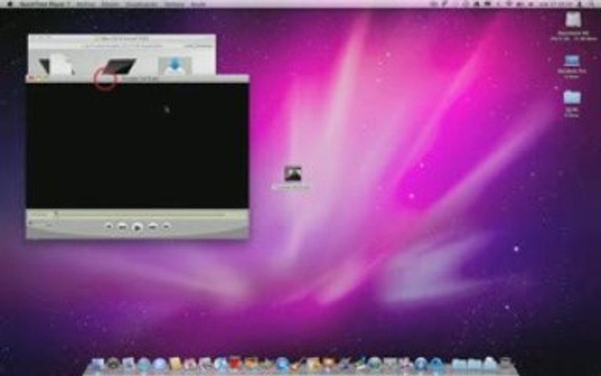The height and width of the screenshot is (376, 601).
Task: Click the QuickTime volume slider
Action: tap(40, 224)
